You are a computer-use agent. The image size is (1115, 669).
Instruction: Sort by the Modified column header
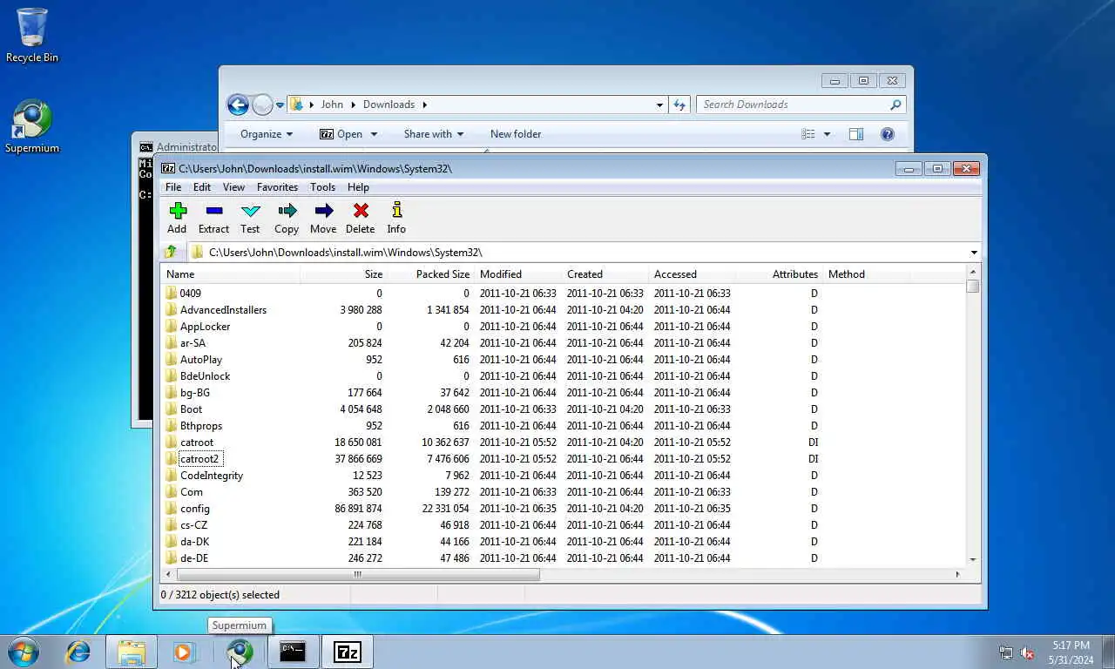coord(517,274)
